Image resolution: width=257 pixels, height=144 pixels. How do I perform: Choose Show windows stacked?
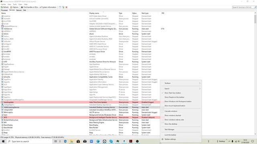pyautogui.click(x=181, y=116)
